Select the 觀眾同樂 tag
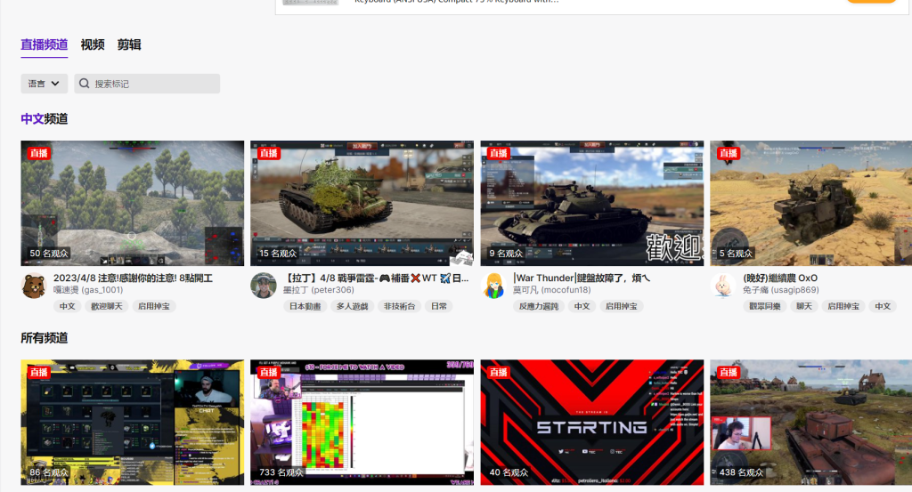912x492 pixels. click(x=765, y=306)
